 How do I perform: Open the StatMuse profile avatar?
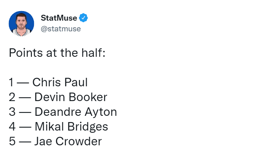pyautogui.click(x=21, y=24)
